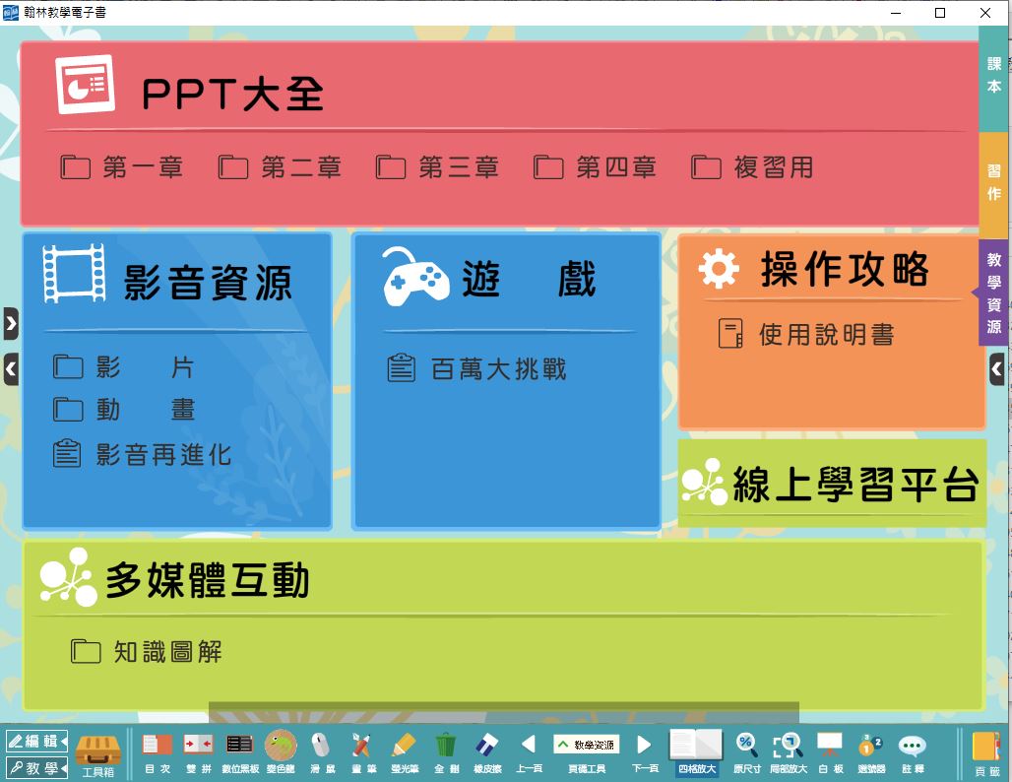
Task: Toggle the 四格放大 four-grid zoom
Action: tap(696, 751)
